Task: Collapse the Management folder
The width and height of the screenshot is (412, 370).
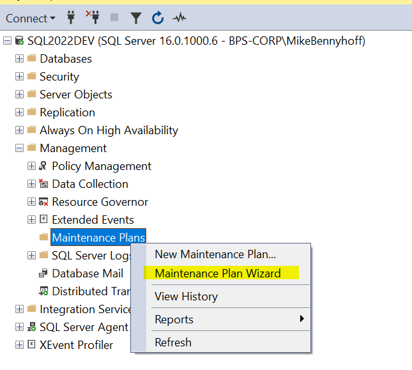Action: [x=19, y=148]
